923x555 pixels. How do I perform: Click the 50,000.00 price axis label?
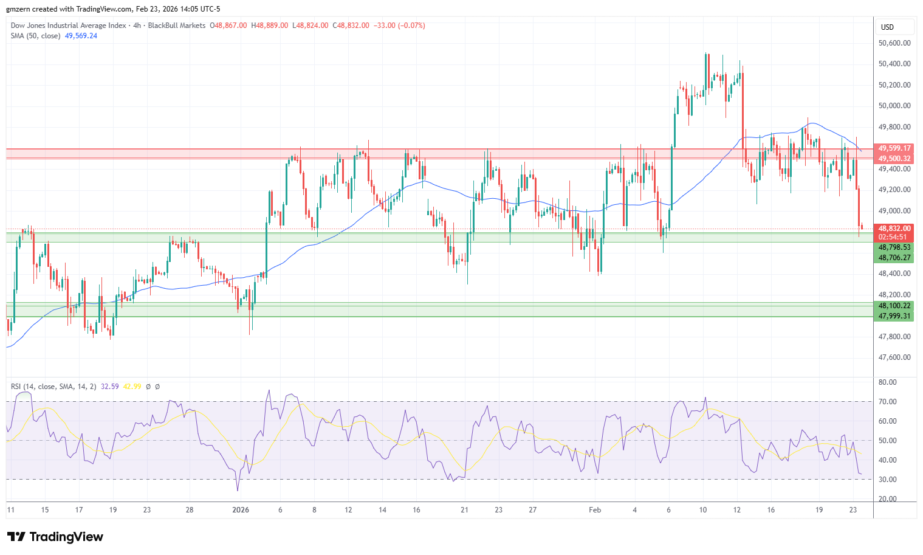(x=895, y=106)
